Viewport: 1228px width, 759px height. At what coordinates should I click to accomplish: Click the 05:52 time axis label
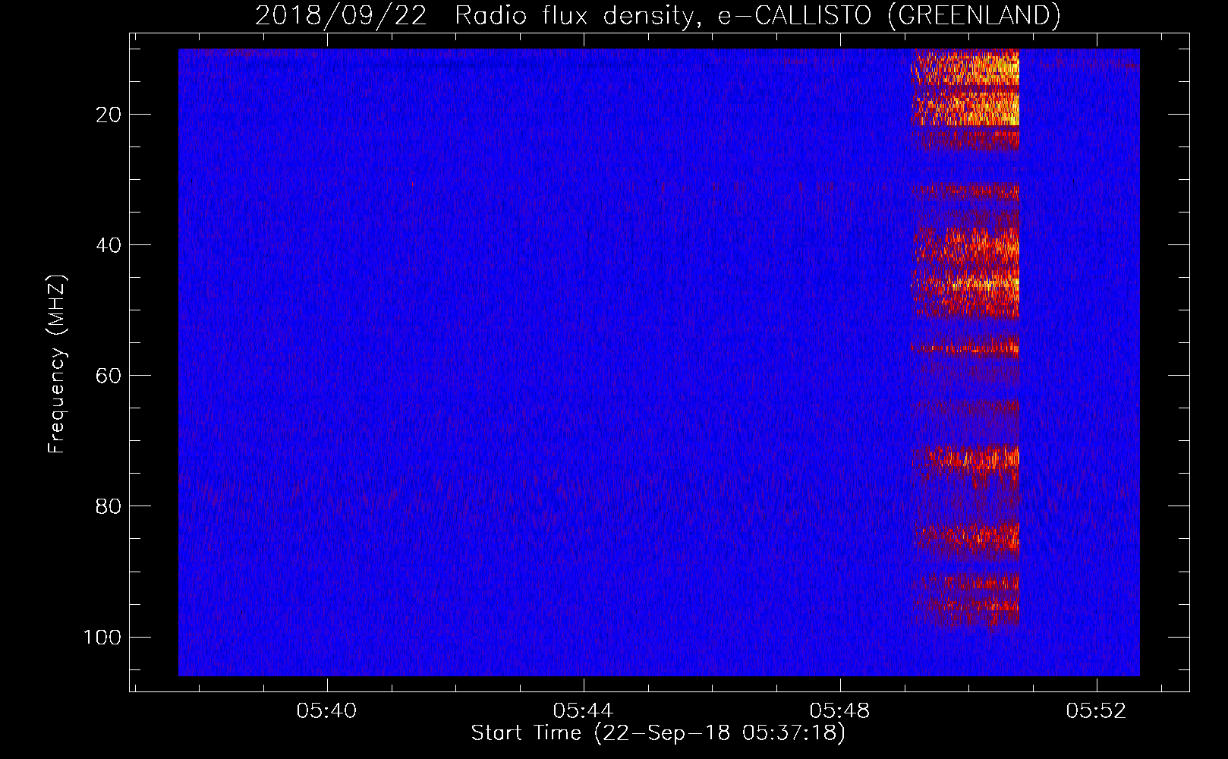[1096, 711]
